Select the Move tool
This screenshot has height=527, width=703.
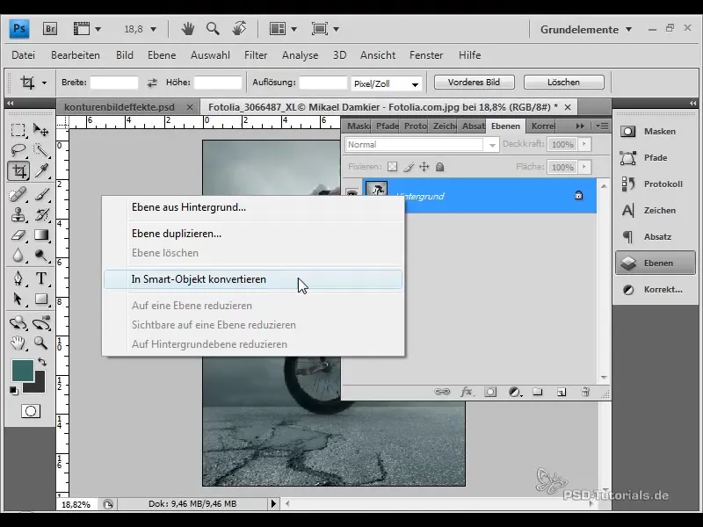[x=41, y=130]
